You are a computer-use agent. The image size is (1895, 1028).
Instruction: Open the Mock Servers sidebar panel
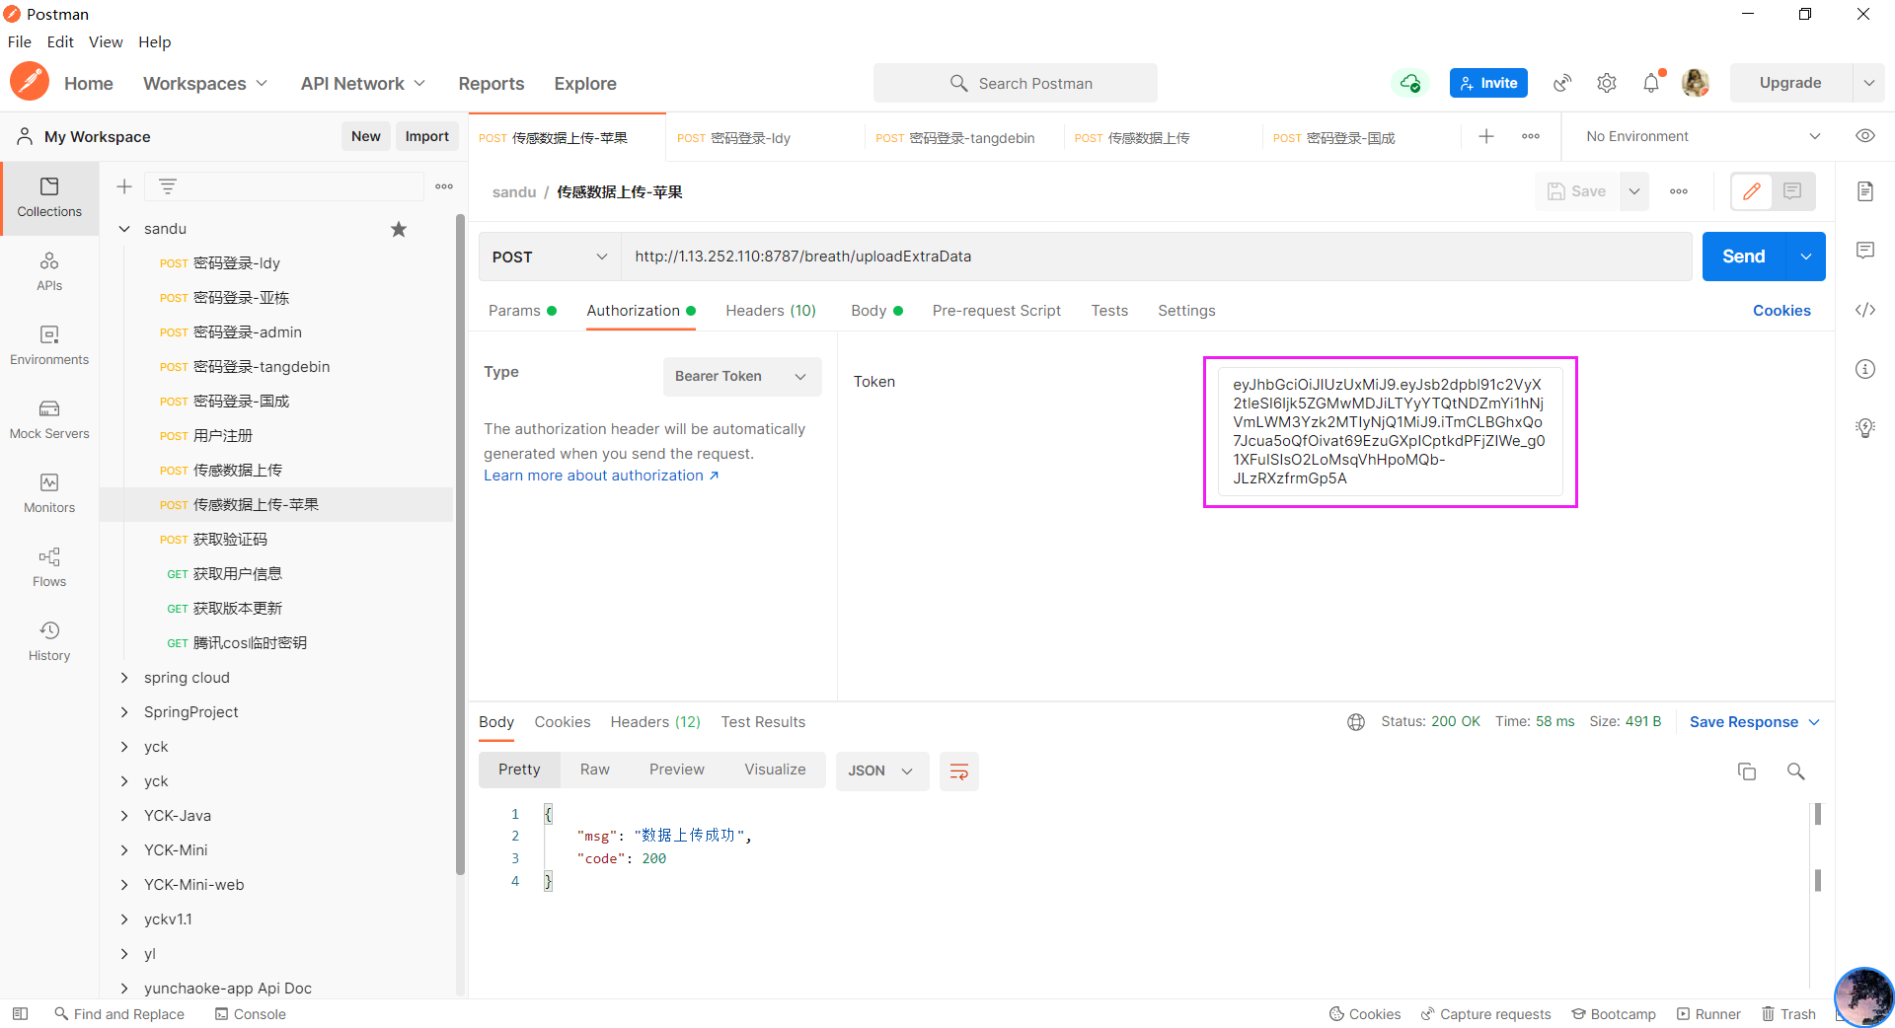[49, 419]
